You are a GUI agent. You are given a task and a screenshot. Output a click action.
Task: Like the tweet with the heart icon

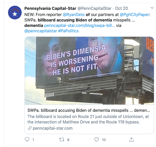(x=97, y=140)
